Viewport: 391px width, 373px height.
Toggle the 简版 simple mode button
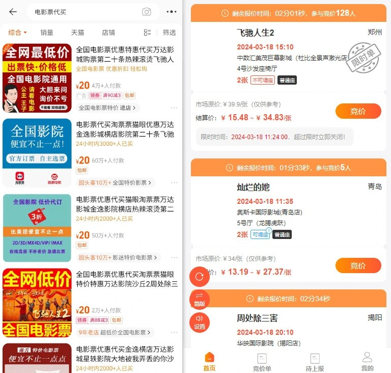(199, 300)
